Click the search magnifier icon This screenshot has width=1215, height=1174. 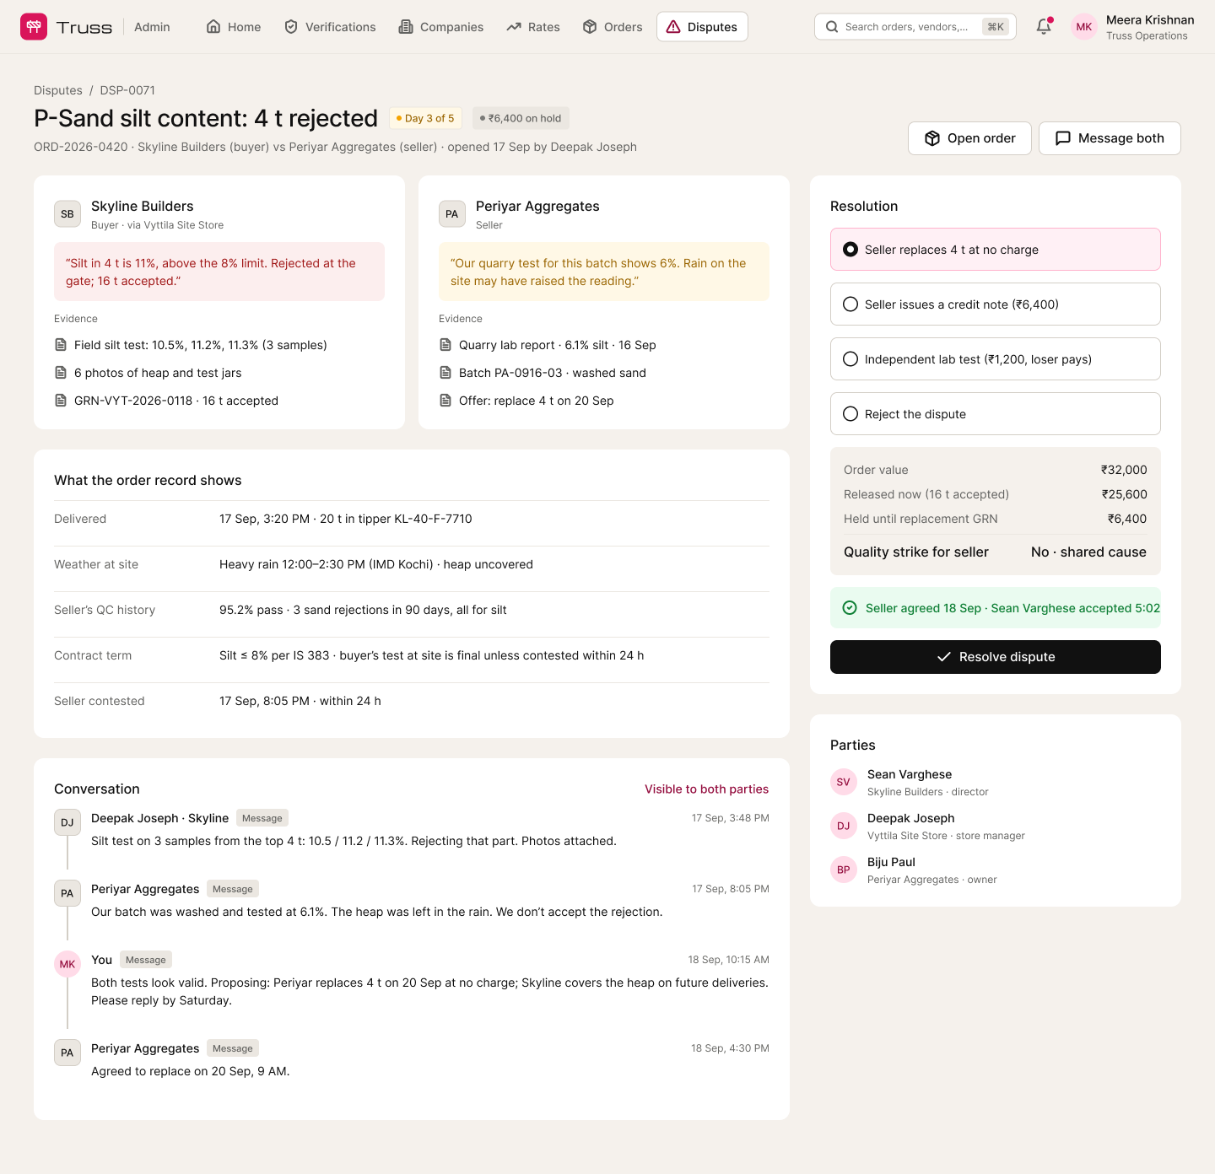click(x=832, y=27)
